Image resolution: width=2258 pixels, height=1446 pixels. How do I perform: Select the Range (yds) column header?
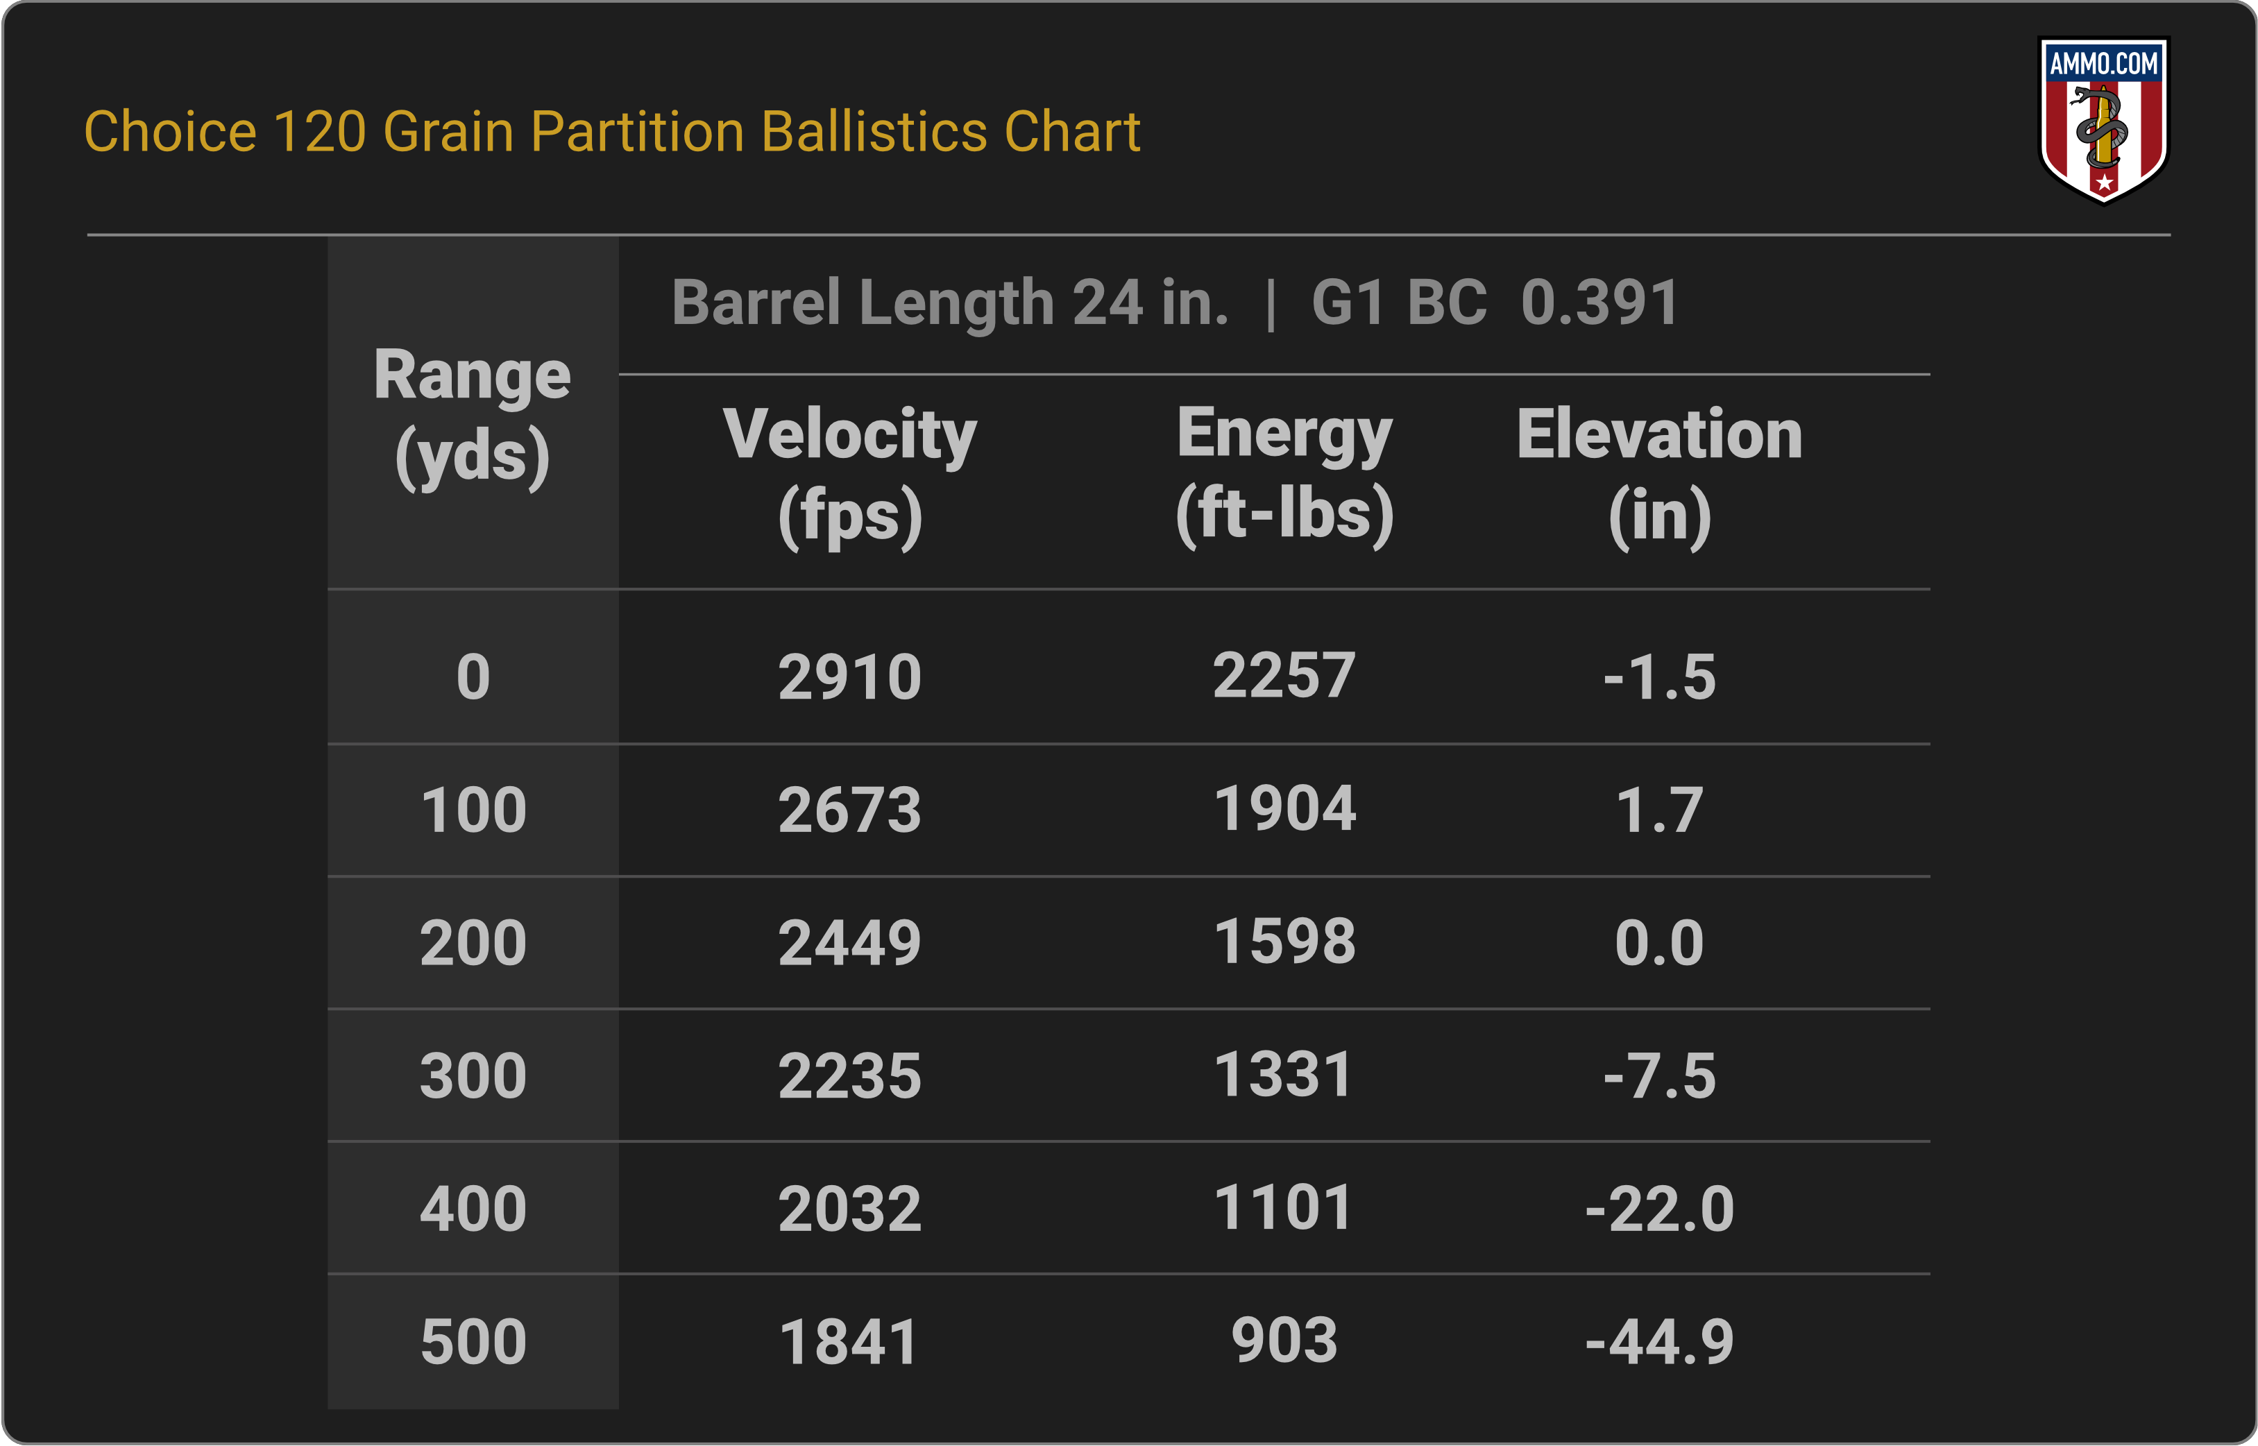(x=473, y=414)
